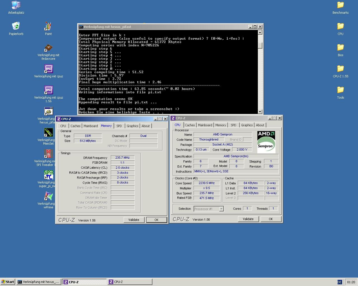Open Mainboard tab in right CPU-Z window

(x=205, y=125)
